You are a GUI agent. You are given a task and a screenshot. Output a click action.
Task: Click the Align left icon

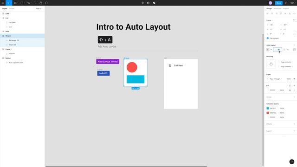coord(267,13)
